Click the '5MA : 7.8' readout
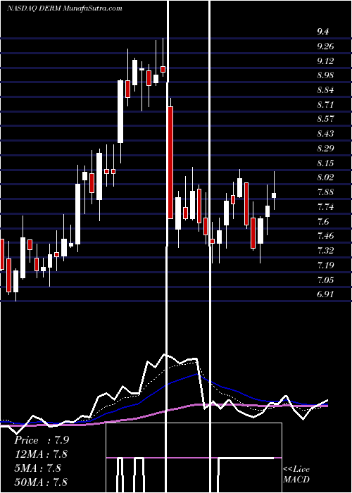Screen dimensions: 352x493 point(38,468)
